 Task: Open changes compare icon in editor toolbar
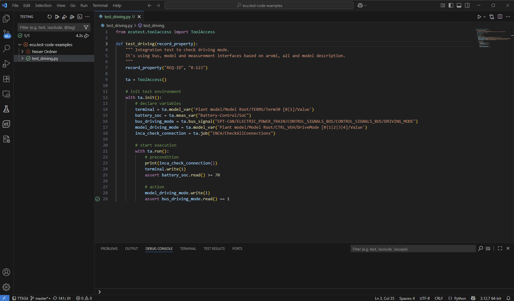click(492, 17)
